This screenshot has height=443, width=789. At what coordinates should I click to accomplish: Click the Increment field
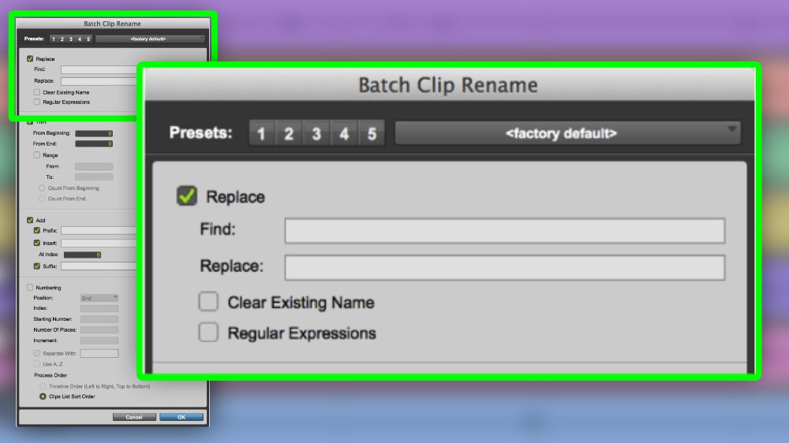click(99, 341)
